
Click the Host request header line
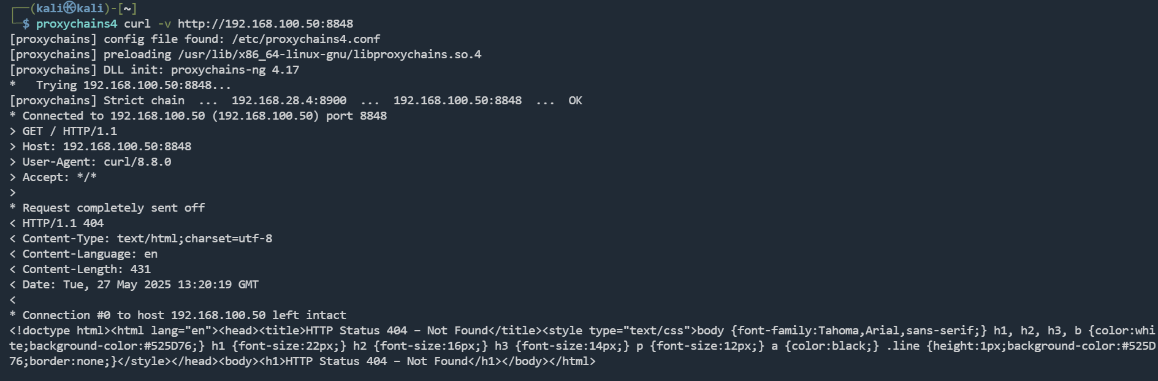107,147
